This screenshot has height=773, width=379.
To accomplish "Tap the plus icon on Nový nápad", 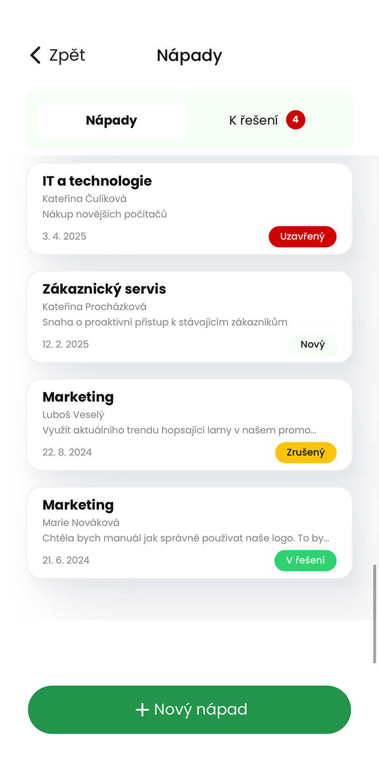I will pyautogui.click(x=142, y=710).
